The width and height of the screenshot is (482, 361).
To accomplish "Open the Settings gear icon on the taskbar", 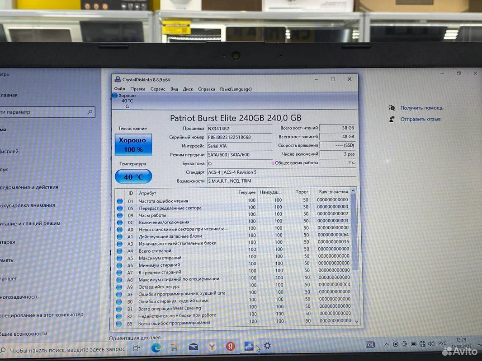I will point(267,346).
